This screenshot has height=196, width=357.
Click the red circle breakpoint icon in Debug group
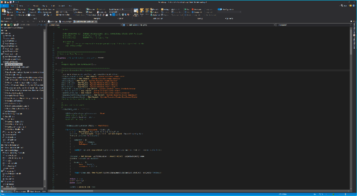[193, 9]
